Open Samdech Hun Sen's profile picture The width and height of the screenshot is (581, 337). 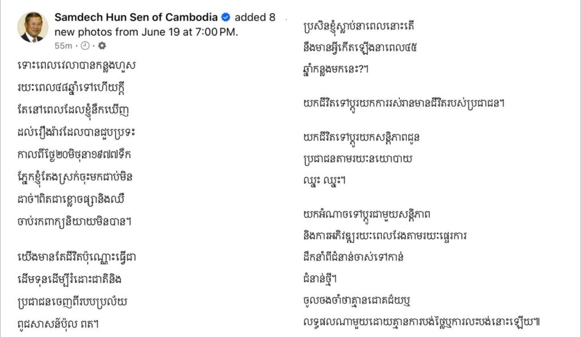pos(32,27)
